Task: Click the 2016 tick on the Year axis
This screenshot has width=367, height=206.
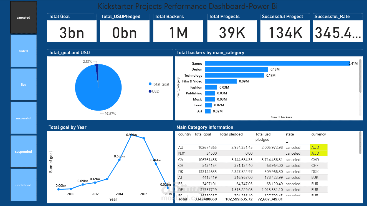Action: click(x=144, y=194)
